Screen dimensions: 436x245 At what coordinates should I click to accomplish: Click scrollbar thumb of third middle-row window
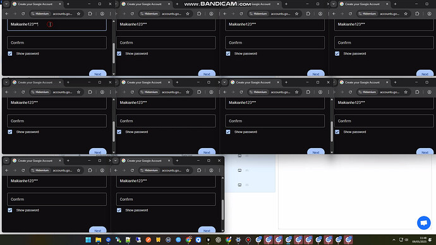point(332,132)
